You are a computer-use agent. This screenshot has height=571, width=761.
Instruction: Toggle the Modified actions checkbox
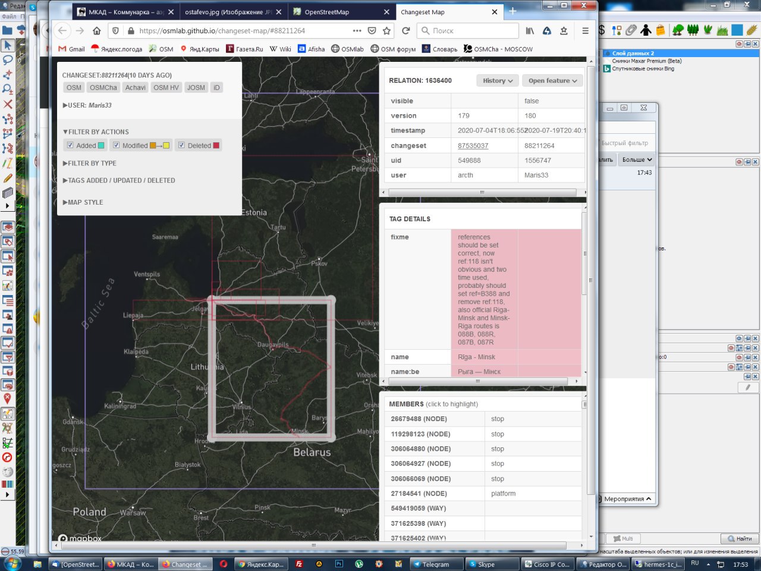117,145
